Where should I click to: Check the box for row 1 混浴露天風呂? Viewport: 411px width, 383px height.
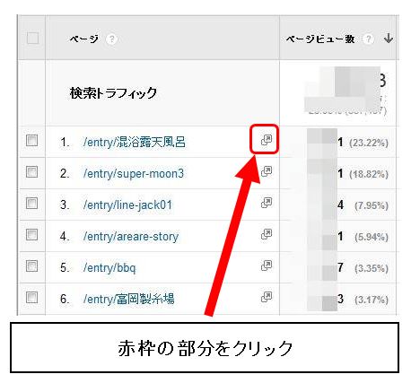click(x=31, y=140)
